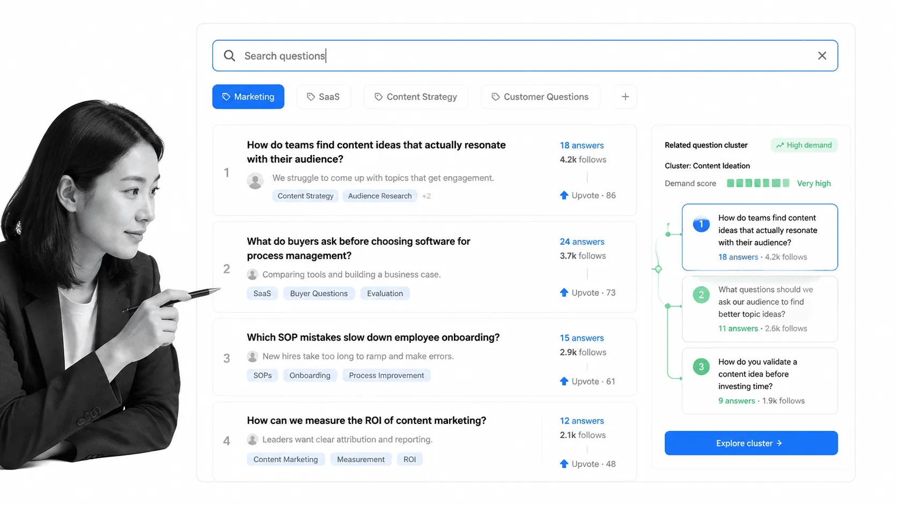Click the SOPs tag
The height and width of the screenshot is (505, 897).
262,376
